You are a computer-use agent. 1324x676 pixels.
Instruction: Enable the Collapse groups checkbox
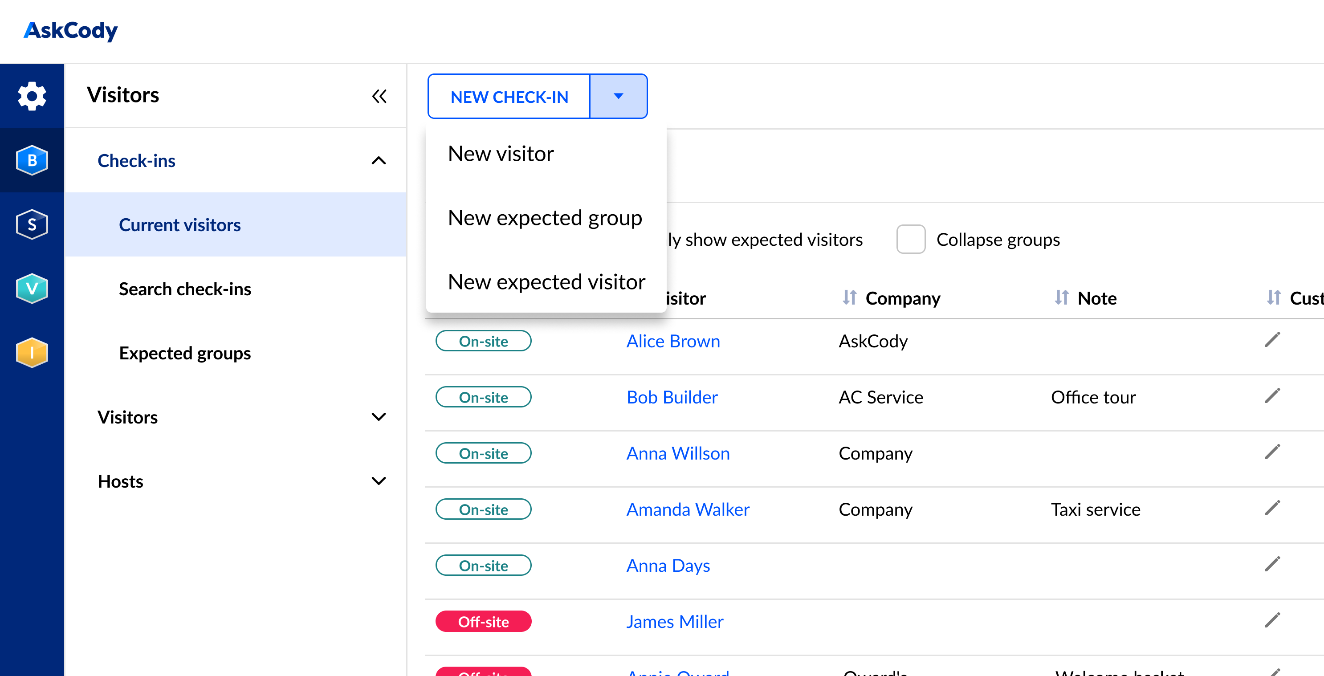pos(910,240)
